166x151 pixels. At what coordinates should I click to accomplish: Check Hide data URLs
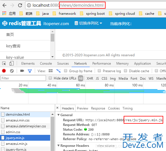pos(50,78)
